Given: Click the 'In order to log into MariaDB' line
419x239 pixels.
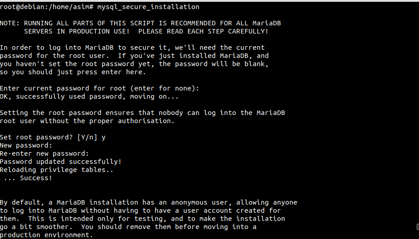Looking at the screenshot, I should tap(132, 48).
